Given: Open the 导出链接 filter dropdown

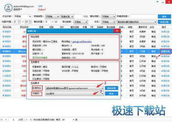Looking at the screenshot, I should coord(81,22).
